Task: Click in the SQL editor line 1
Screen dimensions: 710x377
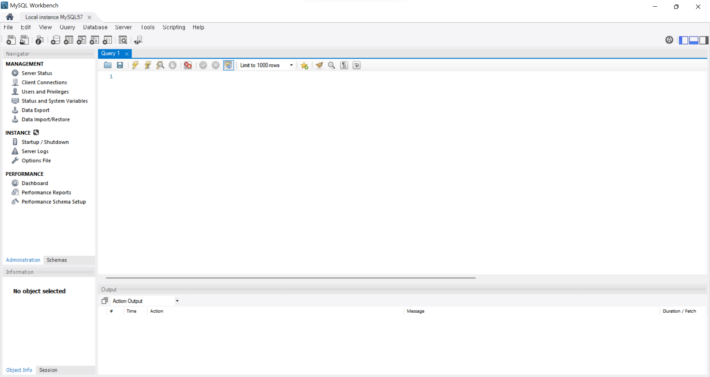Action: click(x=410, y=77)
